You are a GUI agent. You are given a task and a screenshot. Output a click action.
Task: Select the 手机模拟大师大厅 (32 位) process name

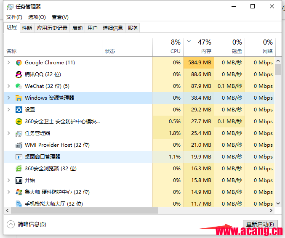point(54,204)
